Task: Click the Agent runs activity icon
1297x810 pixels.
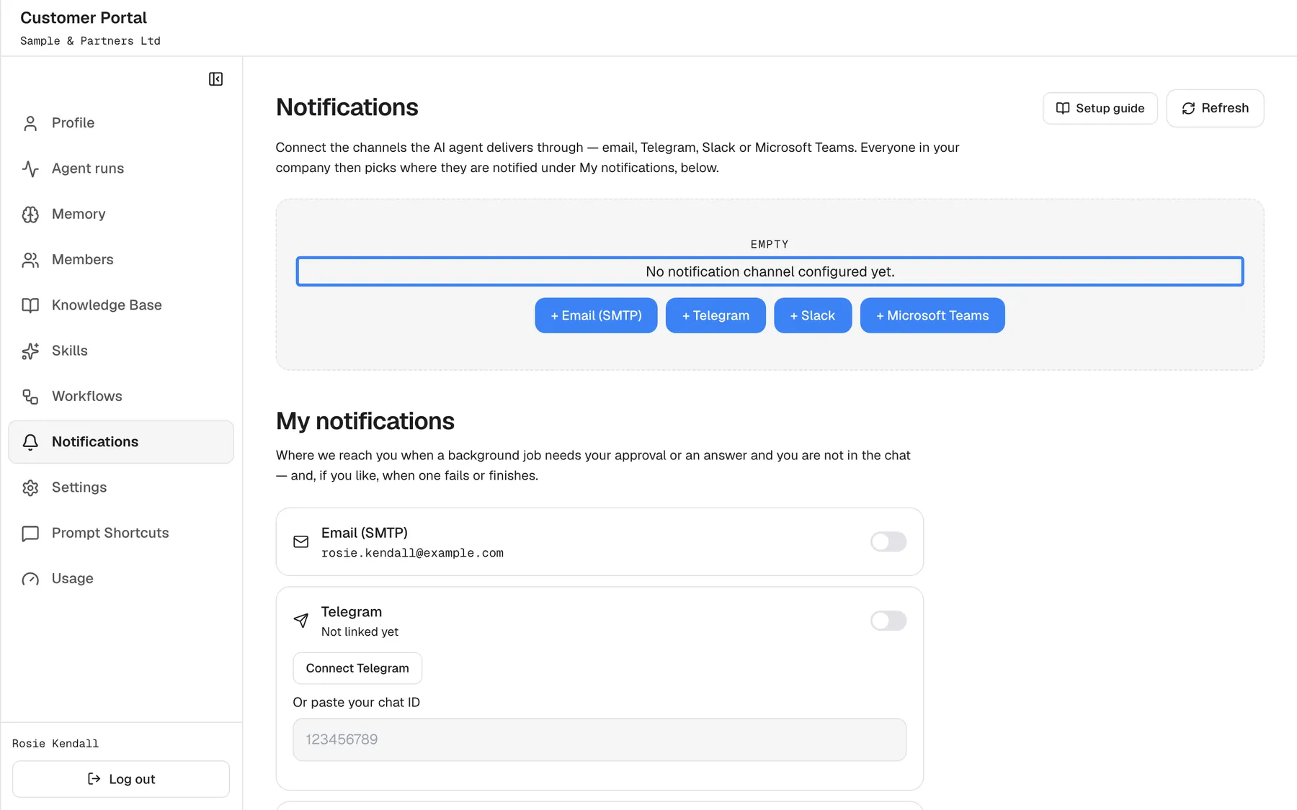Action: [30, 168]
